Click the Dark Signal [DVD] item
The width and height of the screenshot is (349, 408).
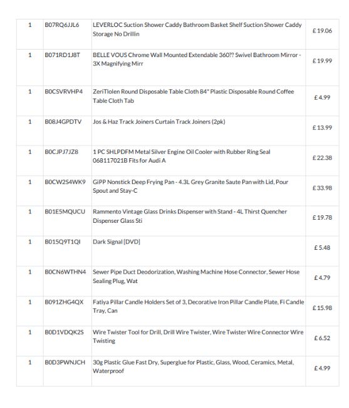117,242
